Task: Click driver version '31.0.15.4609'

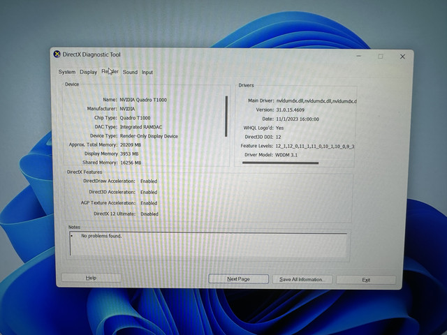Action: [291, 110]
